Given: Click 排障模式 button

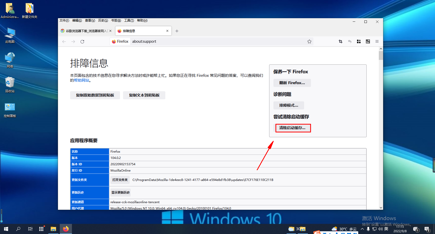Looking at the screenshot, I should [289, 105].
